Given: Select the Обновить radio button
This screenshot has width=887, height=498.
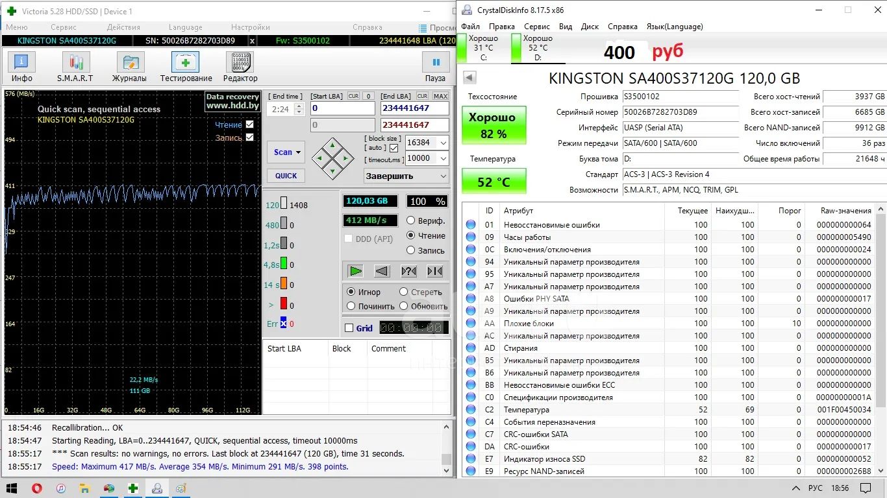Looking at the screenshot, I should (x=404, y=306).
